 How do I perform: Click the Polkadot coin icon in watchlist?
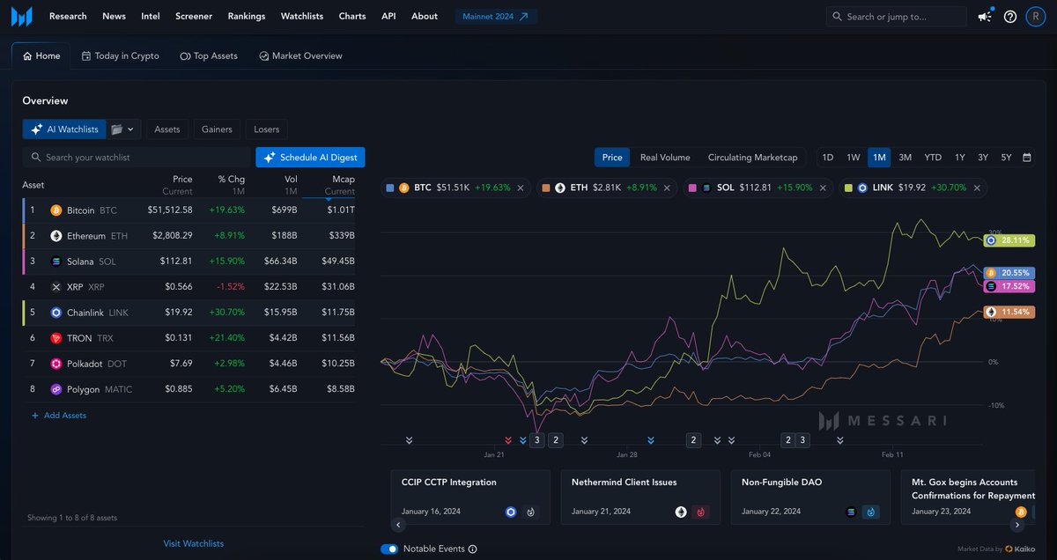click(x=56, y=364)
